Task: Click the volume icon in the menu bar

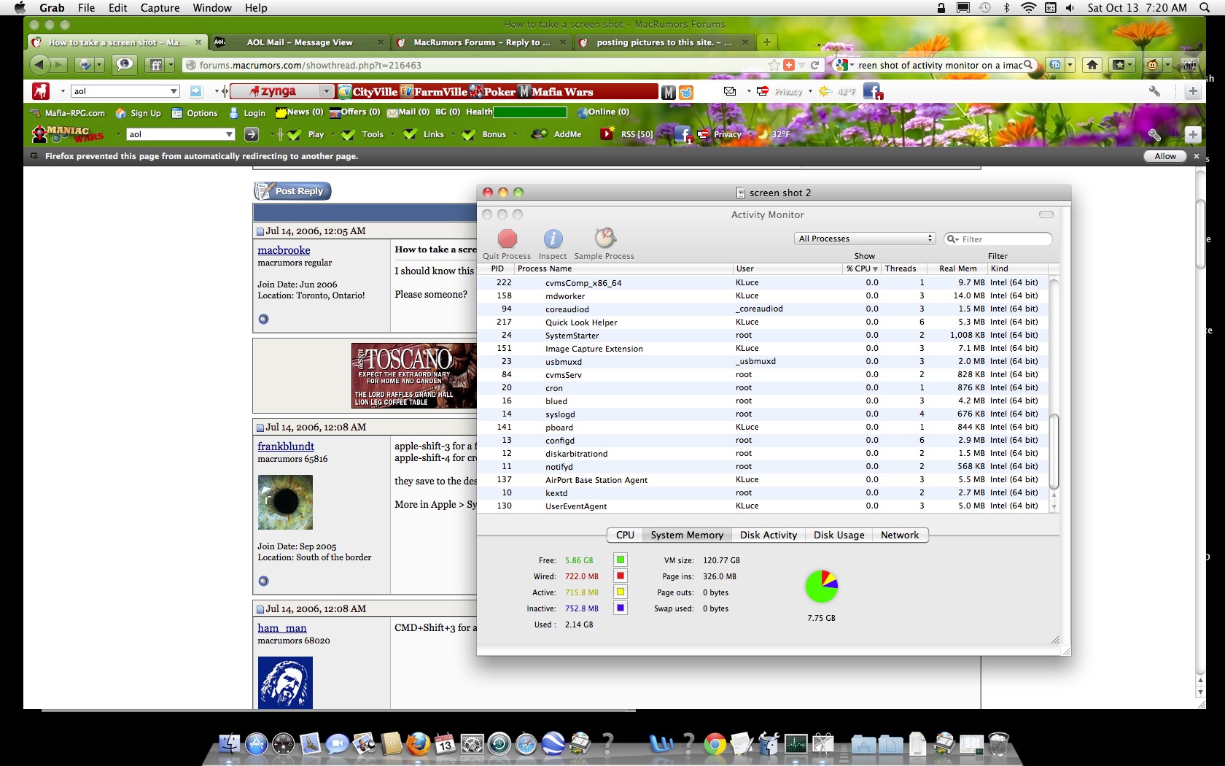Action: pyautogui.click(x=1070, y=7)
